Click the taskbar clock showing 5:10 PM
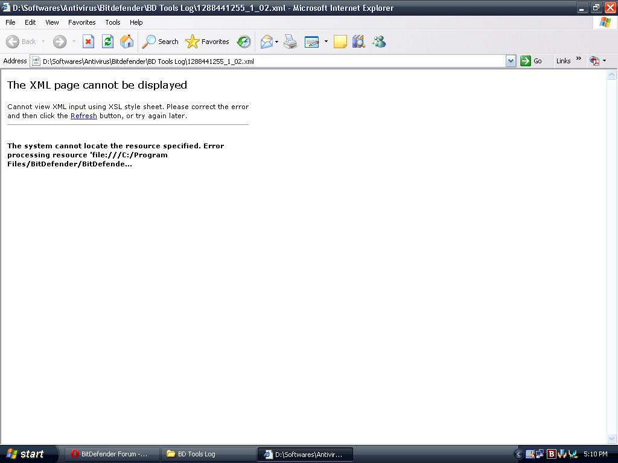The height and width of the screenshot is (463, 618). coord(595,454)
